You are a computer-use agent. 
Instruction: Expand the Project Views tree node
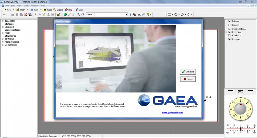tap(3, 42)
